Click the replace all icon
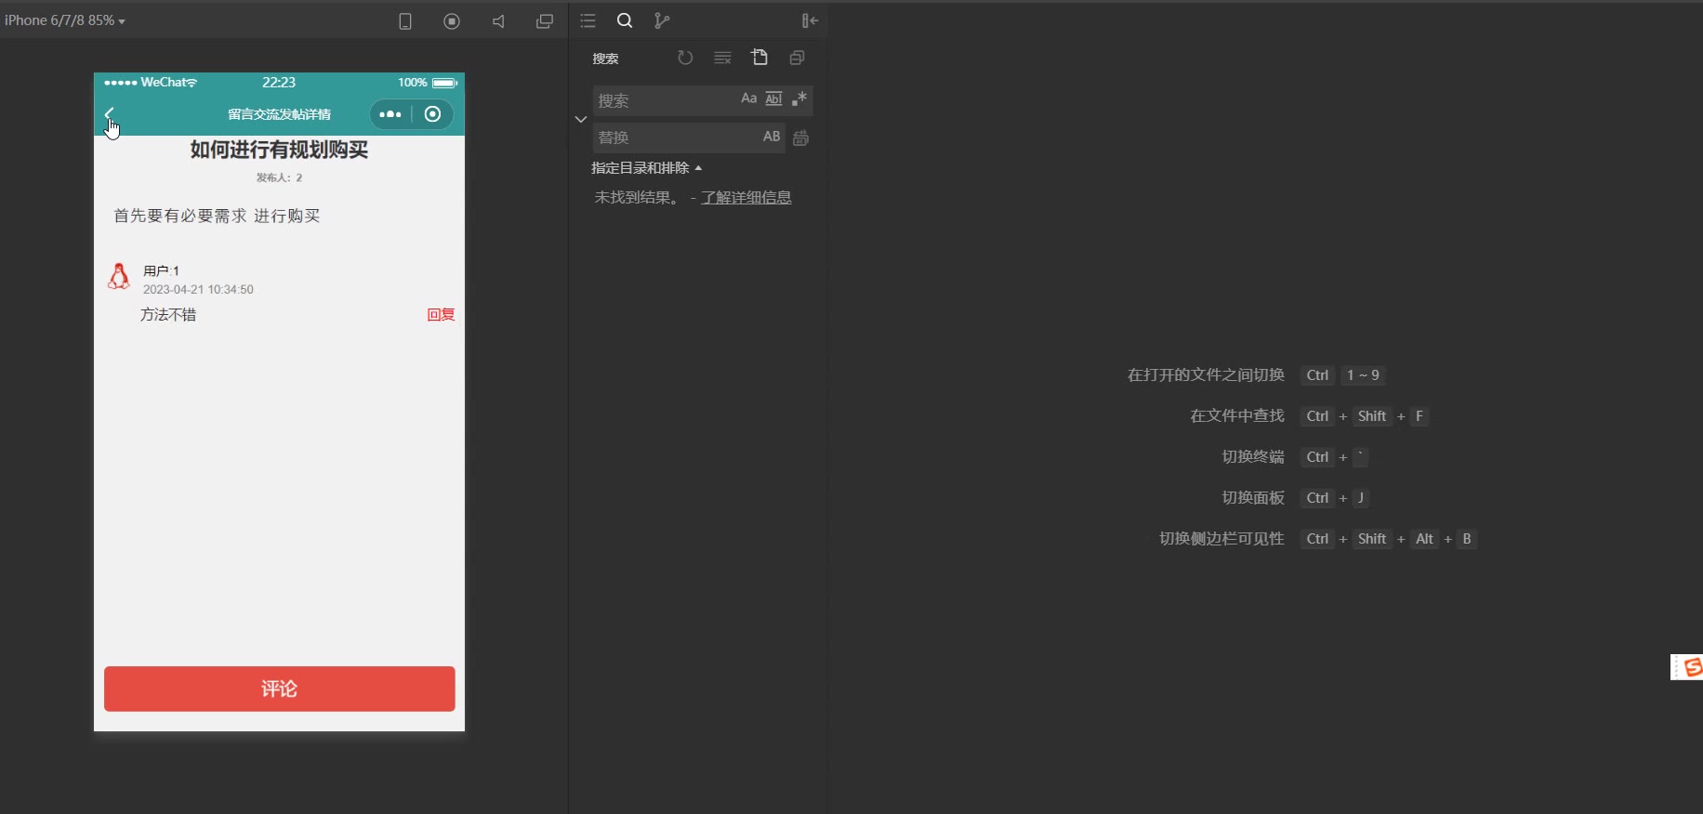The image size is (1703, 814). [x=800, y=138]
